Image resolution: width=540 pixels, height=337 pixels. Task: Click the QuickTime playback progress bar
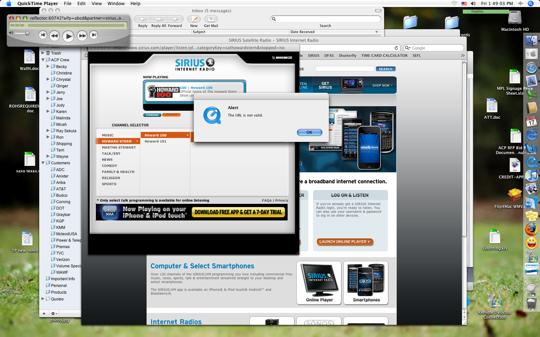pyautogui.click(x=76, y=25)
